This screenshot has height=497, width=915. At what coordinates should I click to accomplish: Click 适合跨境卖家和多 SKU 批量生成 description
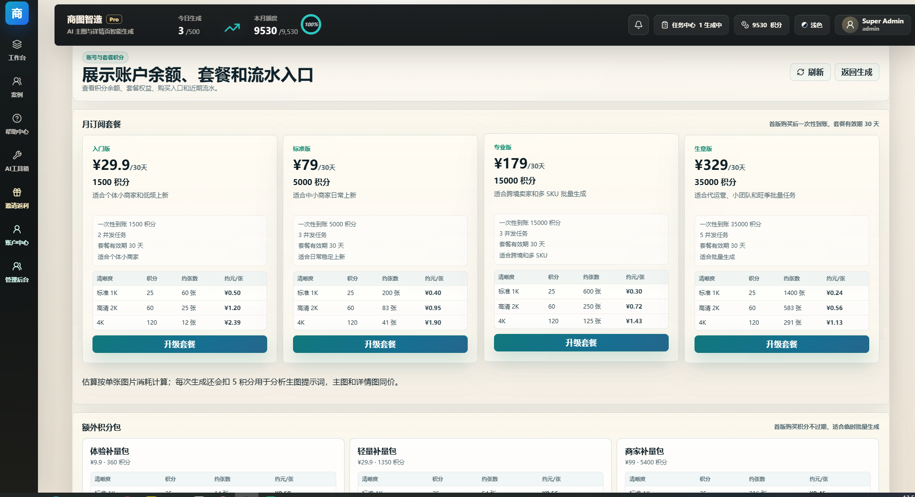pos(540,194)
